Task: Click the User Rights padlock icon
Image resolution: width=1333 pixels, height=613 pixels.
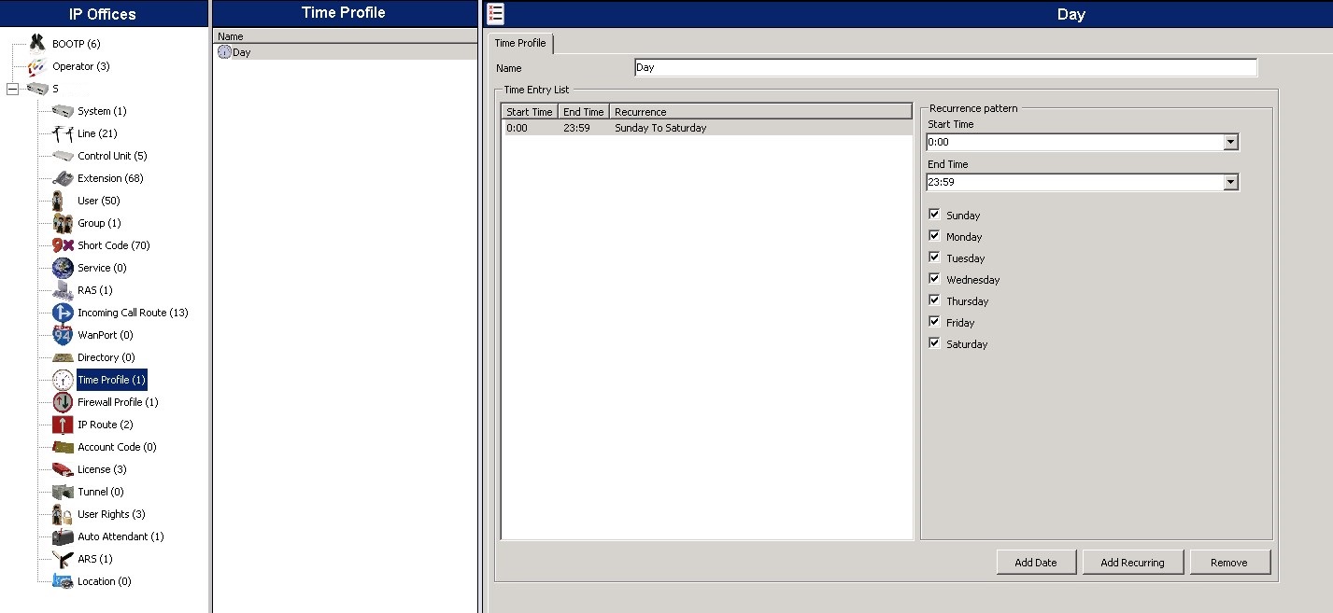Action: tap(63, 514)
